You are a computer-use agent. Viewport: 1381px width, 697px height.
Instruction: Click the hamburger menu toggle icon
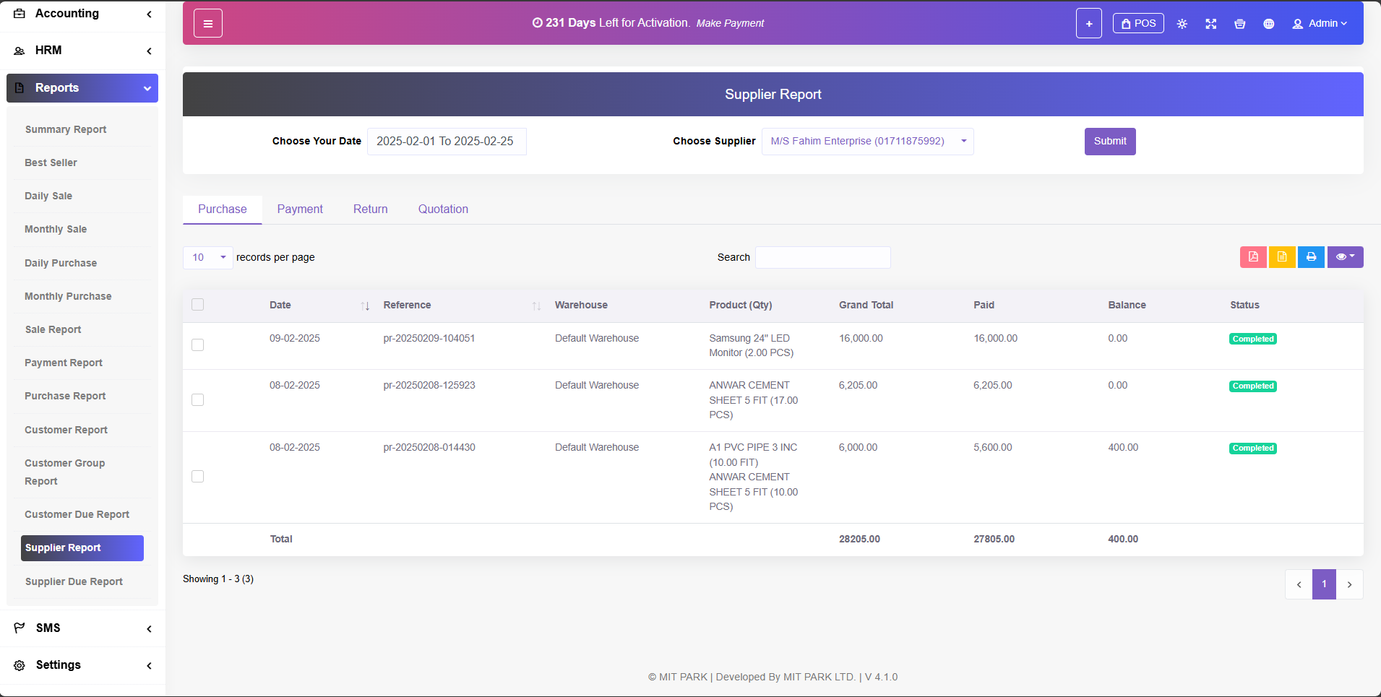point(207,24)
